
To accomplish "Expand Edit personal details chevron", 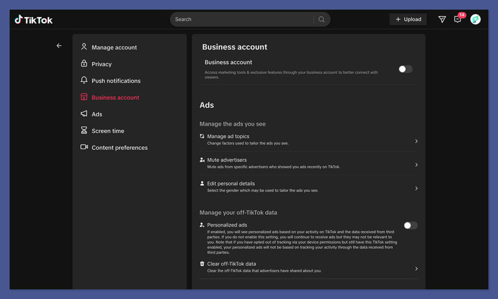I will click(x=416, y=188).
